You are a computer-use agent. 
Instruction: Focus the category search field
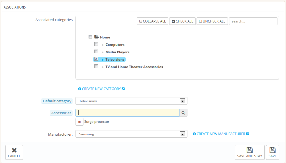tap(253, 21)
